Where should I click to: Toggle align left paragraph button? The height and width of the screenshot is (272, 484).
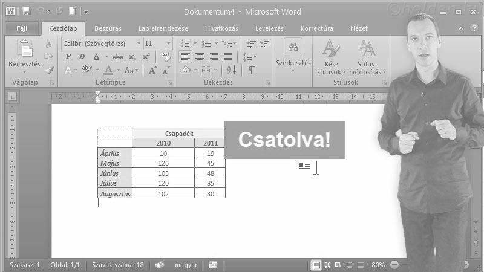tap(186, 57)
